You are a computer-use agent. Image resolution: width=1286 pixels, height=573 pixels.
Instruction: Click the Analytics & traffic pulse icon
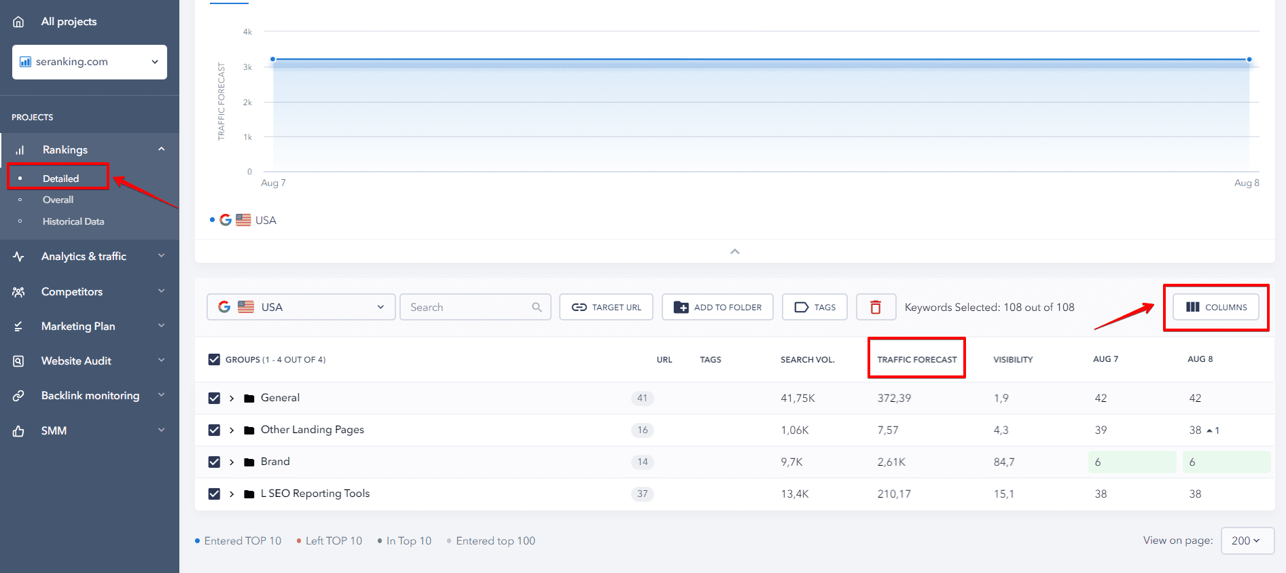18,257
